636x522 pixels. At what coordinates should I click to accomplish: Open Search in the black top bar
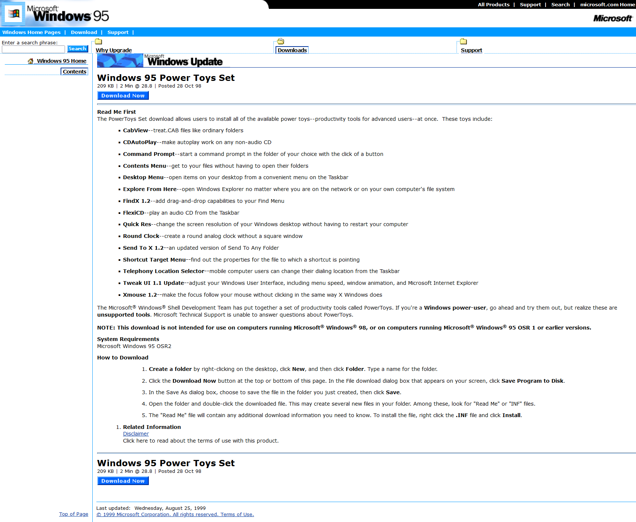tap(560, 4)
